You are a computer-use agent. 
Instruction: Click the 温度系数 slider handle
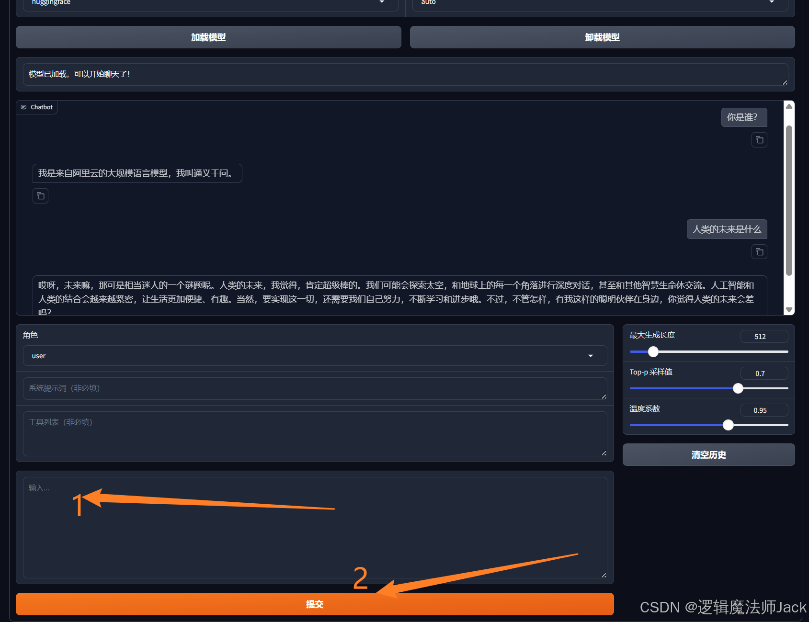(x=728, y=425)
